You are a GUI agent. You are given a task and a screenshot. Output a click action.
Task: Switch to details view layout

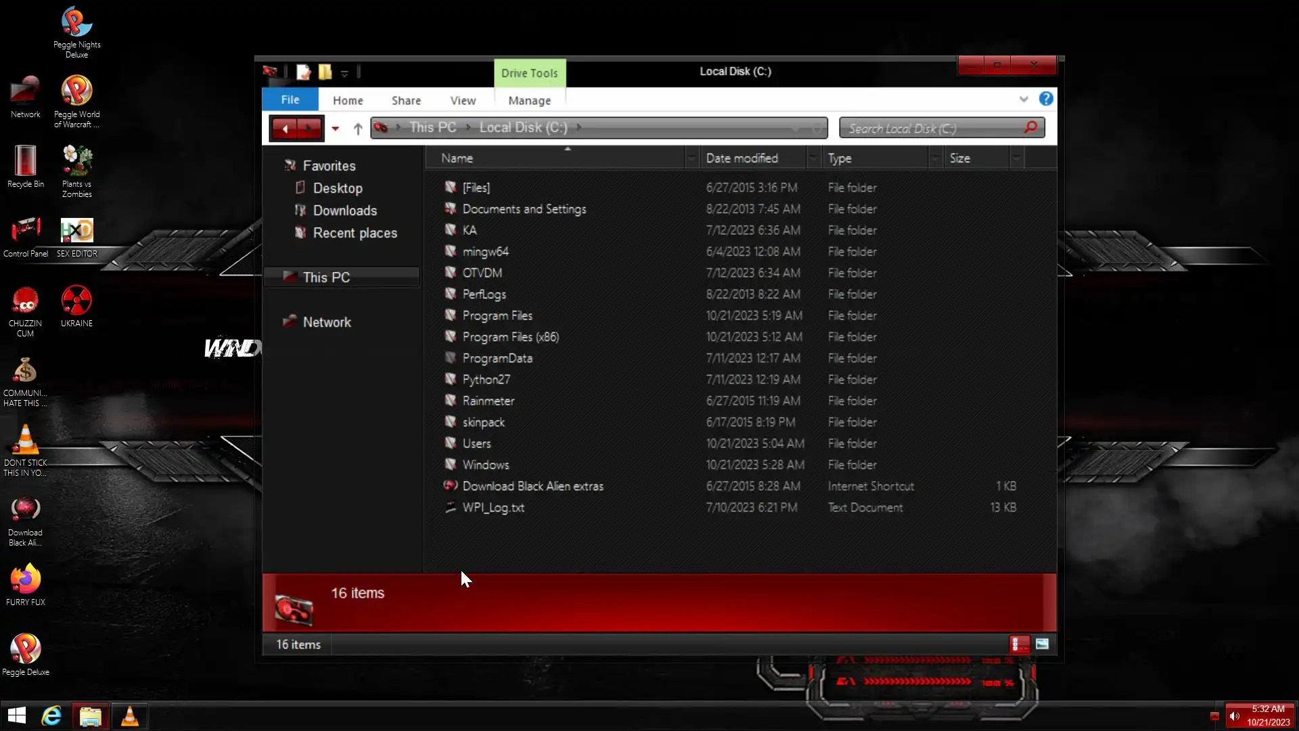[1019, 644]
